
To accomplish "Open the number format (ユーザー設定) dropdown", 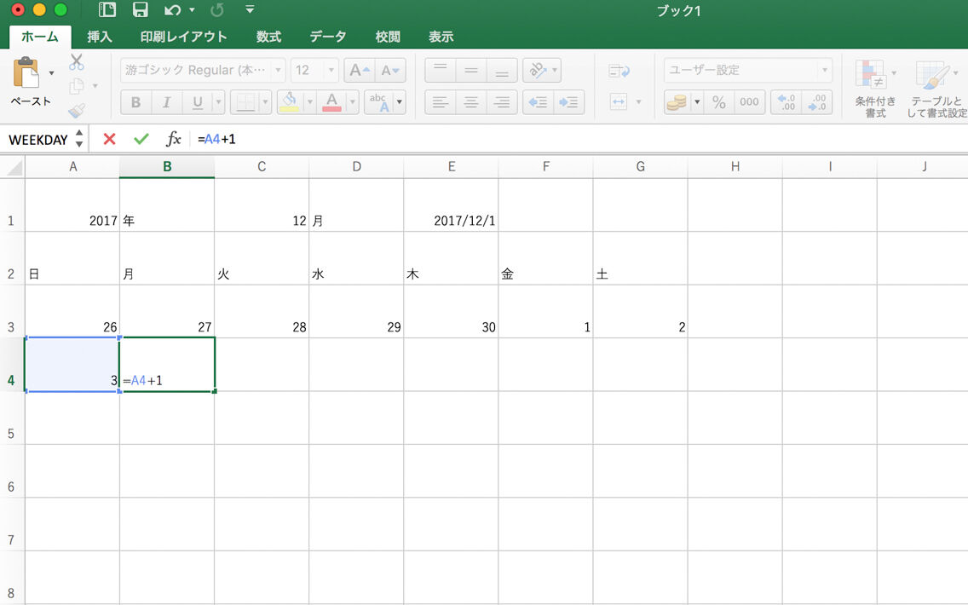I will pos(823,69).
